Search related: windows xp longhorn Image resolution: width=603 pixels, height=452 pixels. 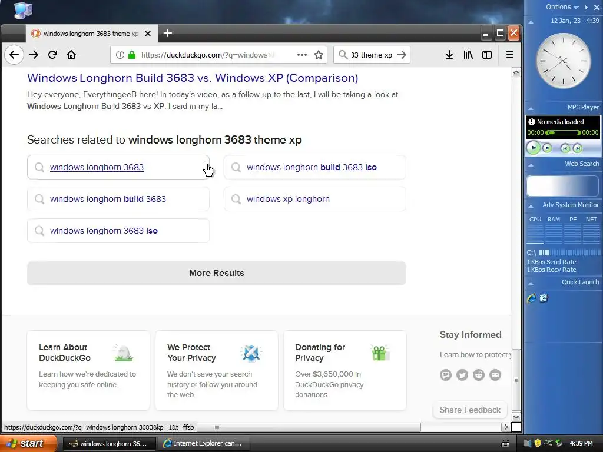click(x=315, y=199)
